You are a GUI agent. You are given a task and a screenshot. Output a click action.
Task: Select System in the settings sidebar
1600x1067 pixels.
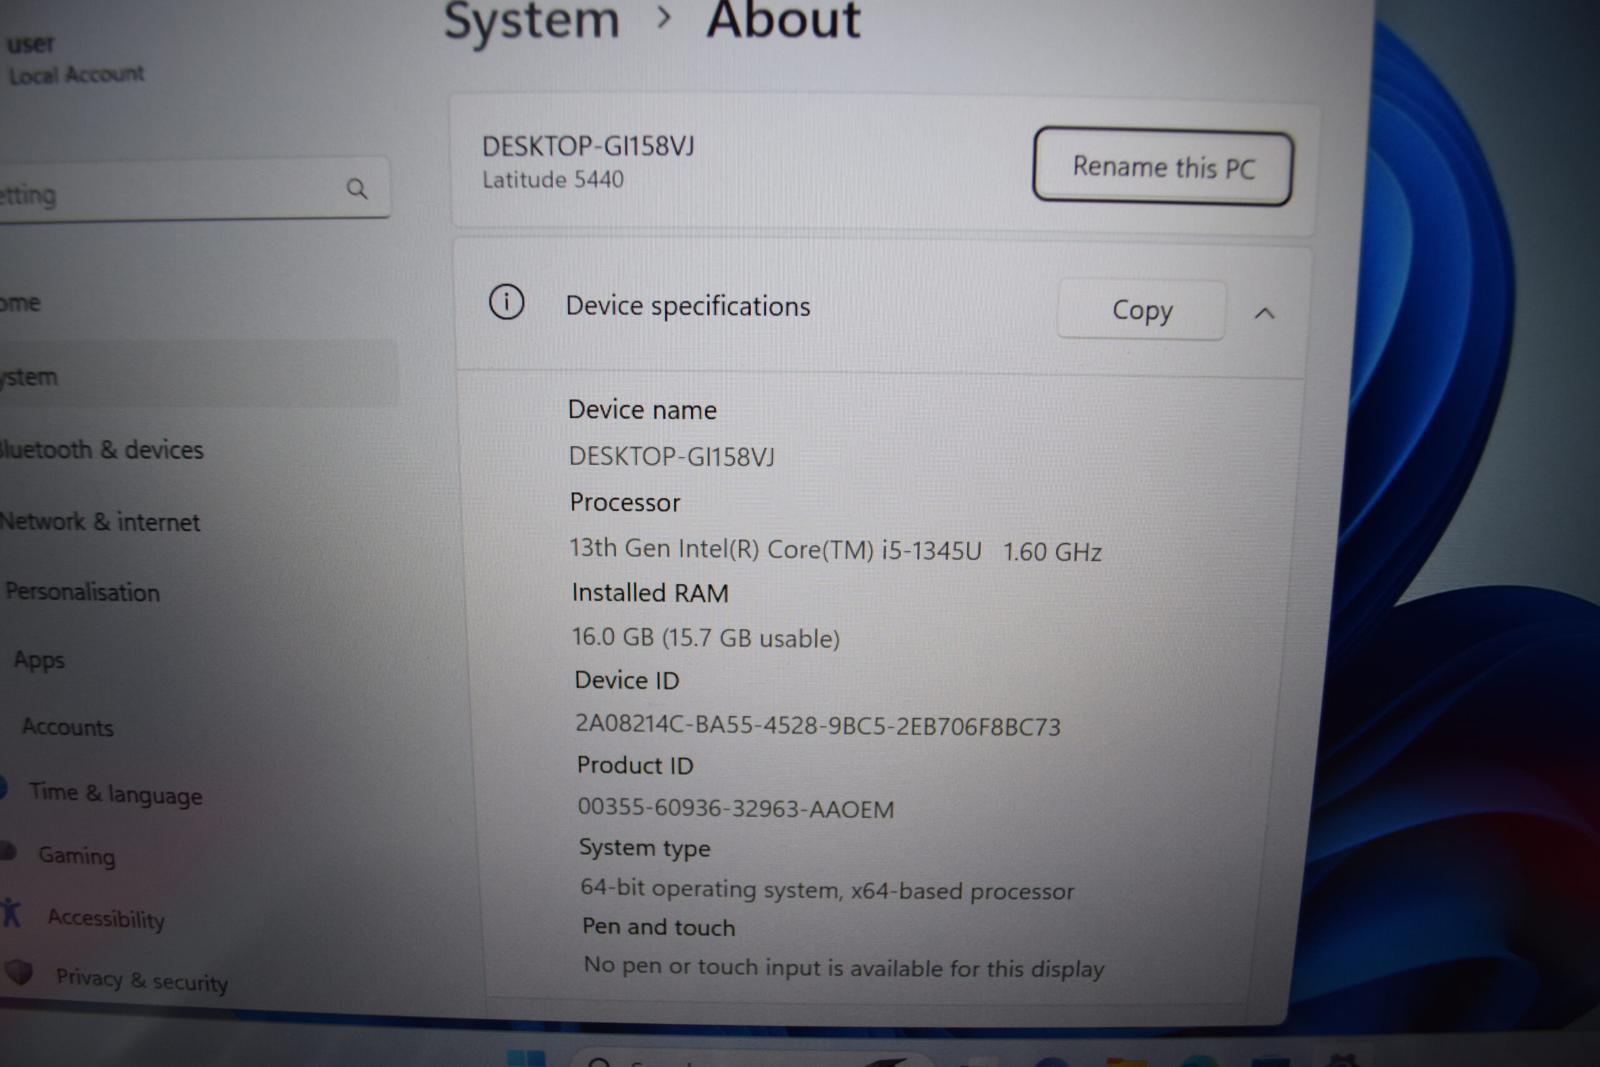click(197, 375)
